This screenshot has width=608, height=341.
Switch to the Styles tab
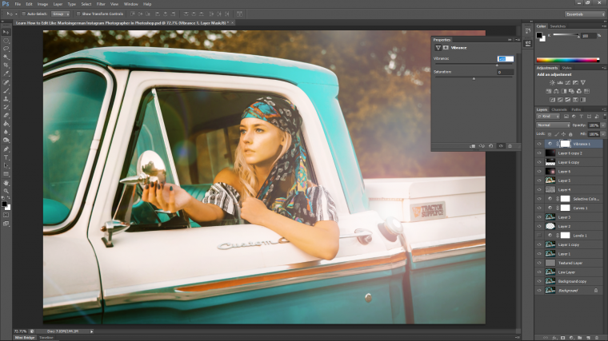(566, 68)
